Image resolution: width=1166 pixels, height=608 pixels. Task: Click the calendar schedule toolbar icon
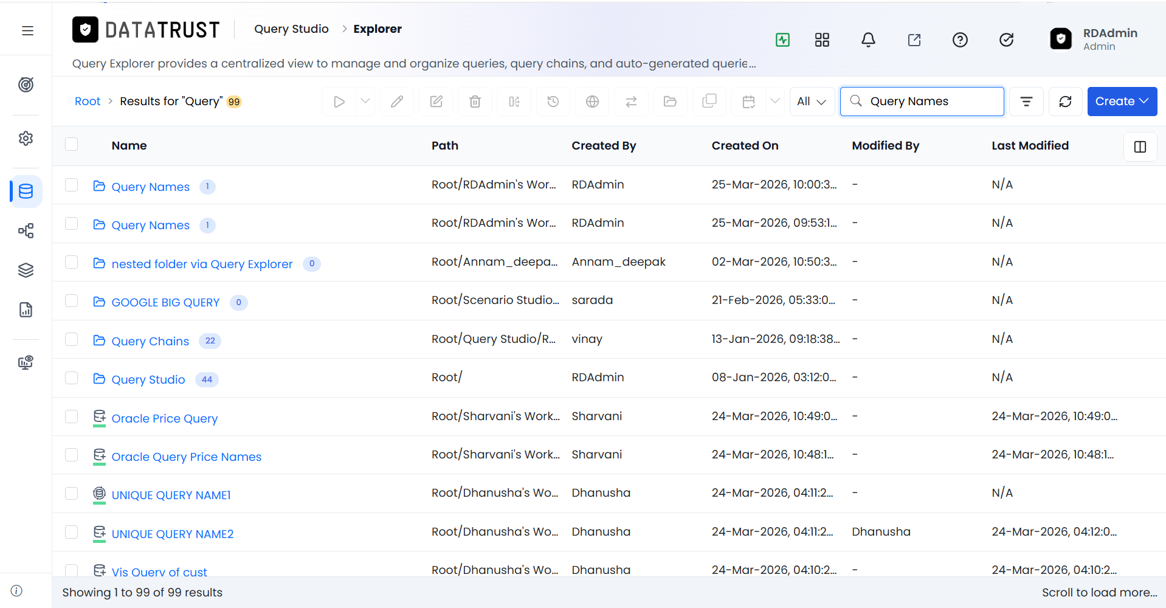click(x=749, y=102)
